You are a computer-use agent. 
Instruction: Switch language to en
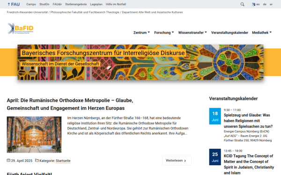coord(258,4)
